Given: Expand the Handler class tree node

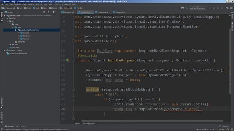Looking at the screenshot, I should (19, 33).
